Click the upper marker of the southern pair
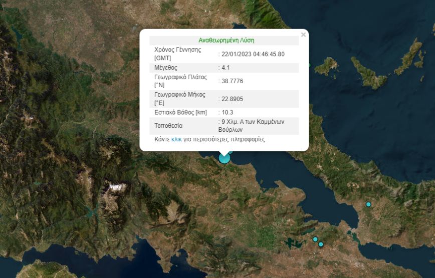 315,239
